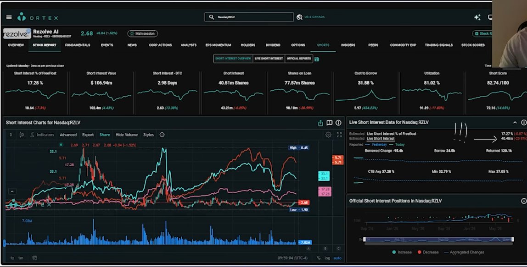
Task: Open the Stock Report tab
Action: click(x=45, y=45)
